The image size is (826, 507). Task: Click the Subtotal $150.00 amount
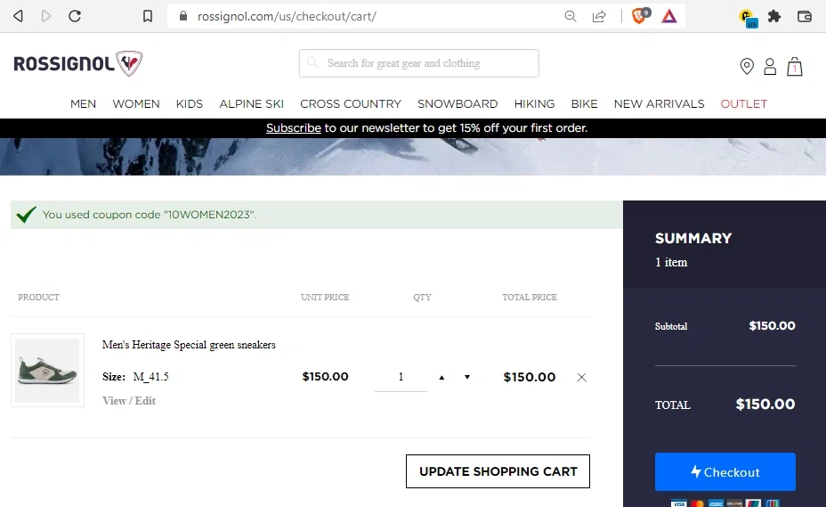773,325
